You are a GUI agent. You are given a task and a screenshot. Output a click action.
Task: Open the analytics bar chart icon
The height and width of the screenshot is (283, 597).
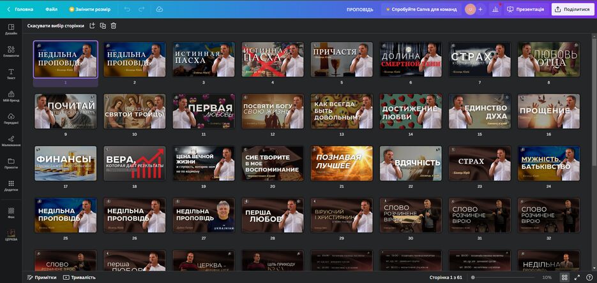pos(495,9)
